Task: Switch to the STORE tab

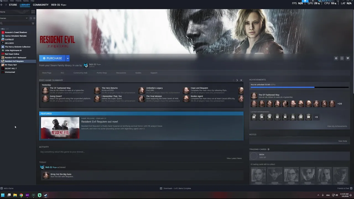Action: [x=13, y=5]
